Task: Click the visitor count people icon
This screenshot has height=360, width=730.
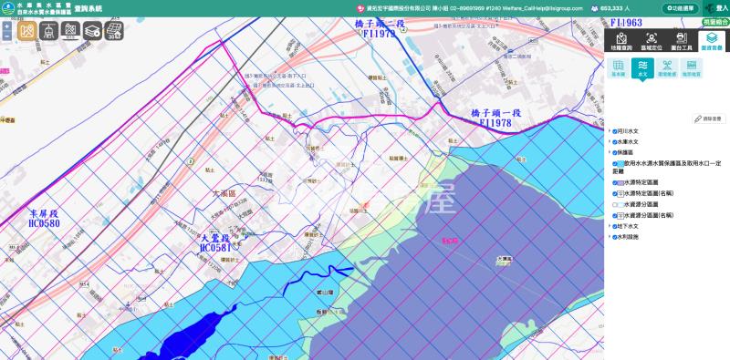Action: pos(595,8)
